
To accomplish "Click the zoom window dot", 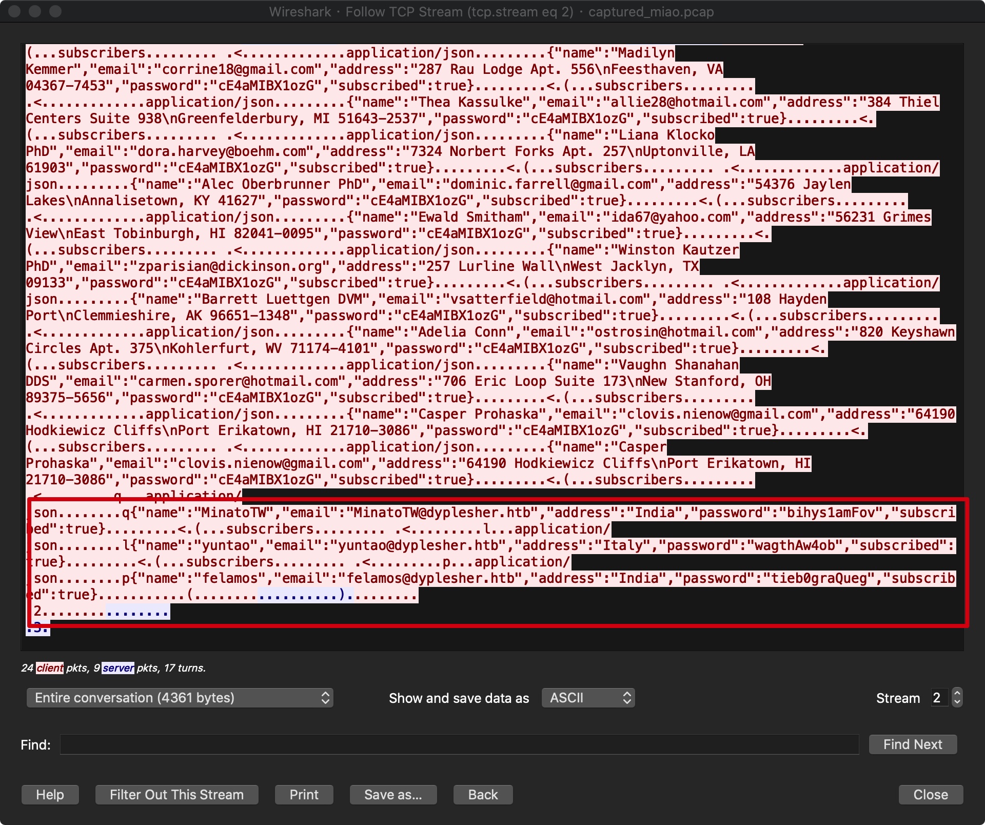I will point(55,11).
